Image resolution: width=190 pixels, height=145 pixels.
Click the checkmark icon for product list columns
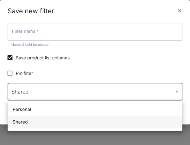10,58
